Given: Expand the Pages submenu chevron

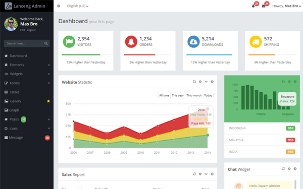Looking at the screenshot, I should click(x=49, y=119).
